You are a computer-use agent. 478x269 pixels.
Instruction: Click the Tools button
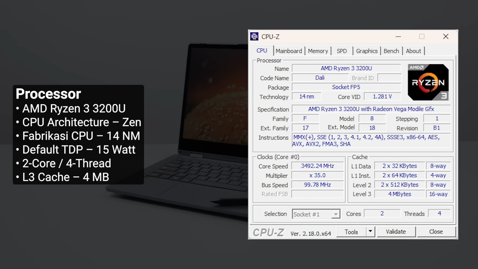[351, 232]
